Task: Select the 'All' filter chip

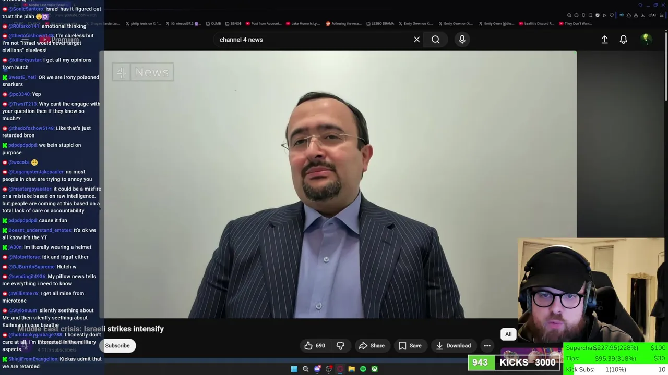Action: (x=508, y=334)
